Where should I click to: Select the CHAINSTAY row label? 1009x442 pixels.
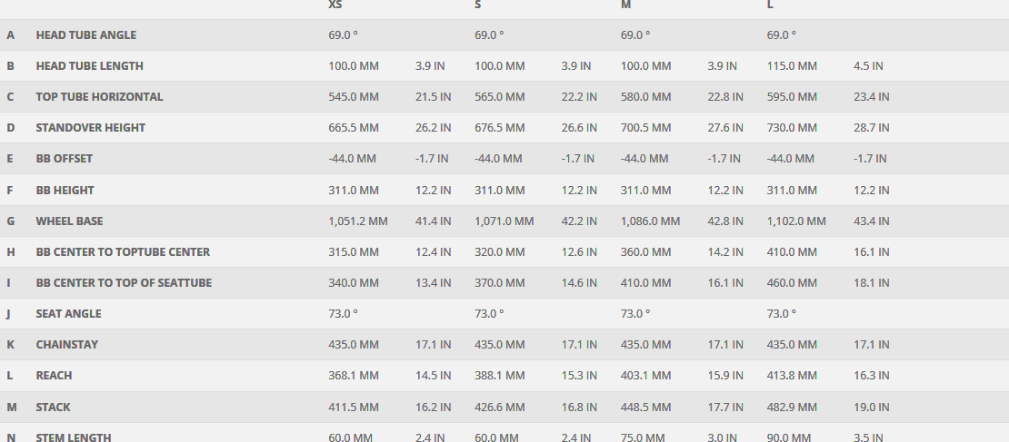click(x=66, y=345)
